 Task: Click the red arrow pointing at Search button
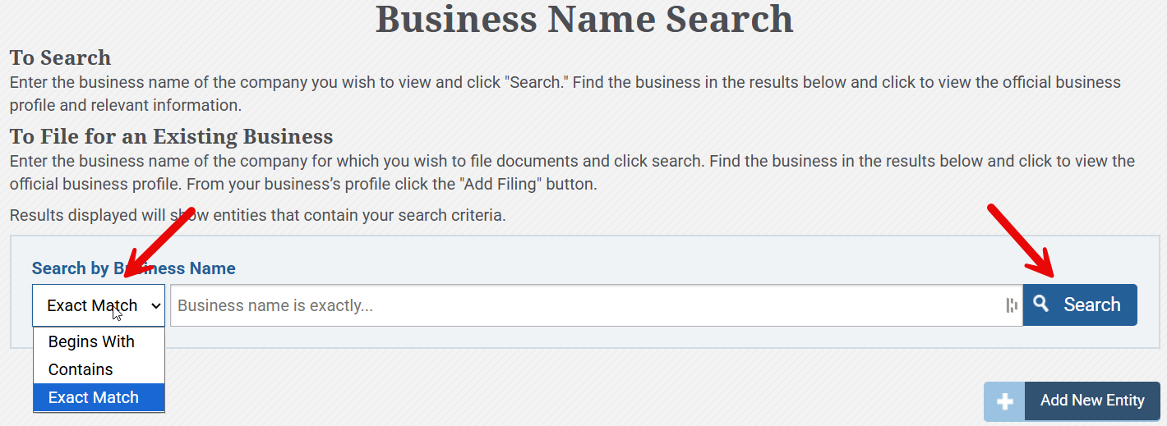[1022, 243]
